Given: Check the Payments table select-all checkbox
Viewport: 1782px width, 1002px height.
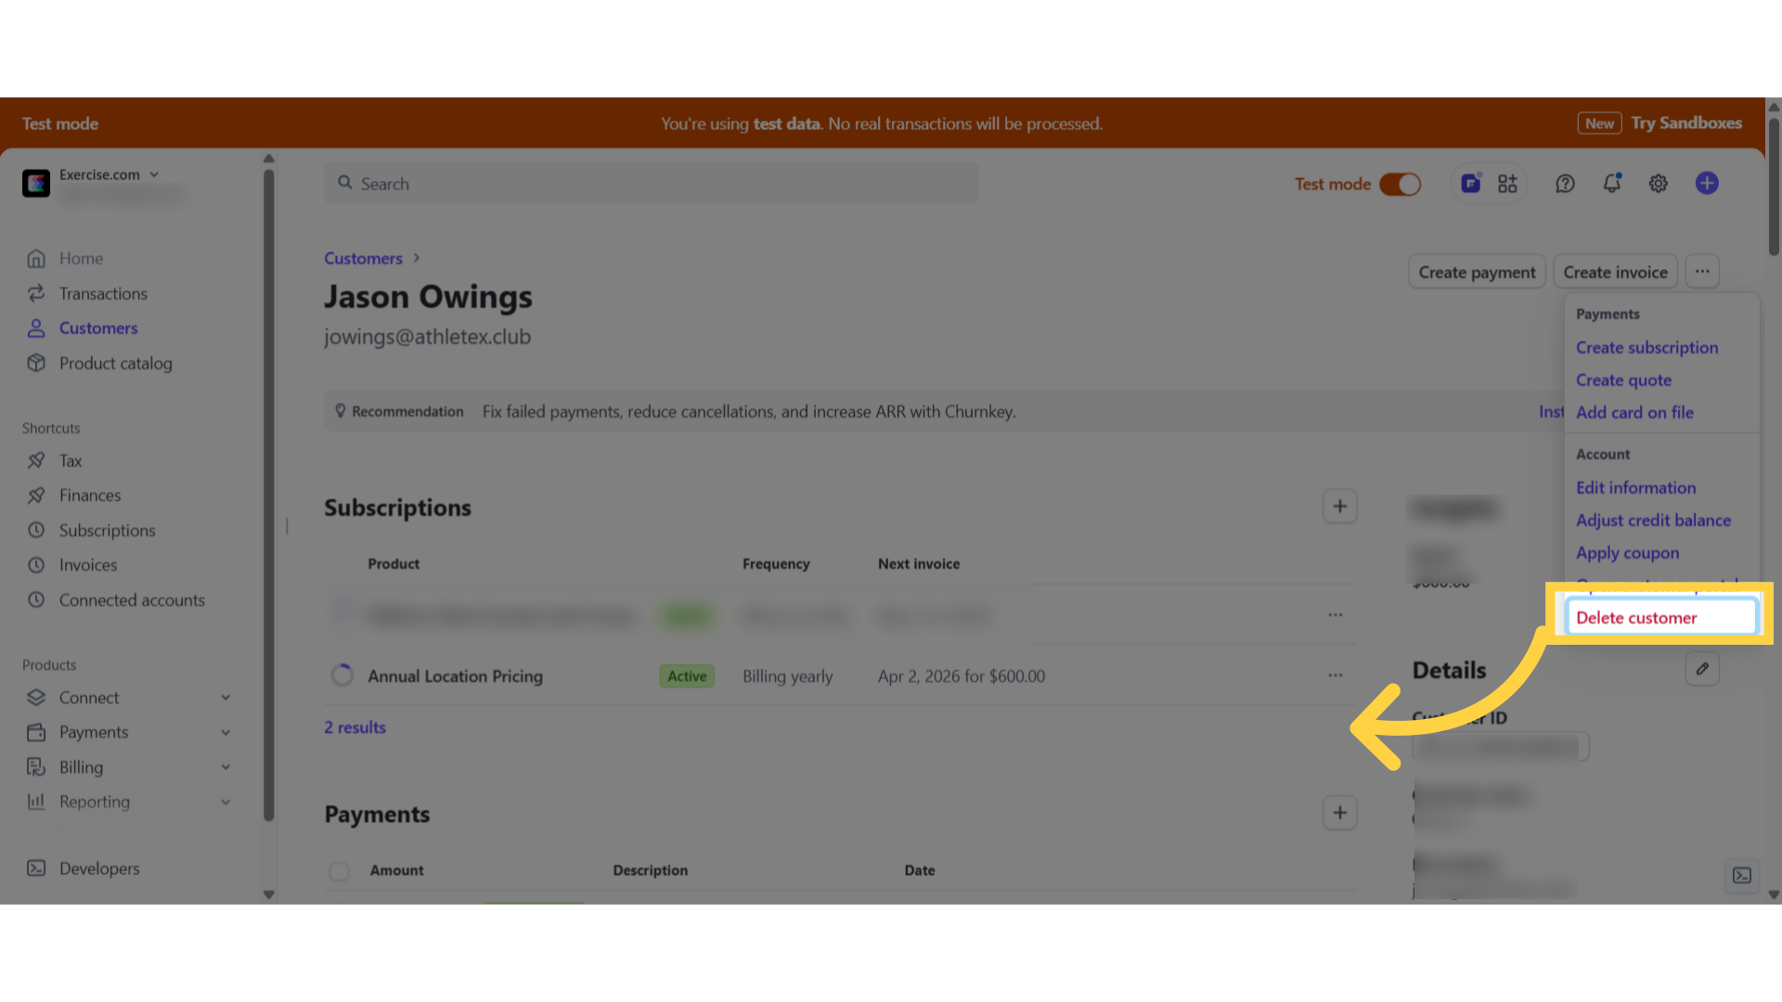Looking at the screenshot, I should 339,871.
